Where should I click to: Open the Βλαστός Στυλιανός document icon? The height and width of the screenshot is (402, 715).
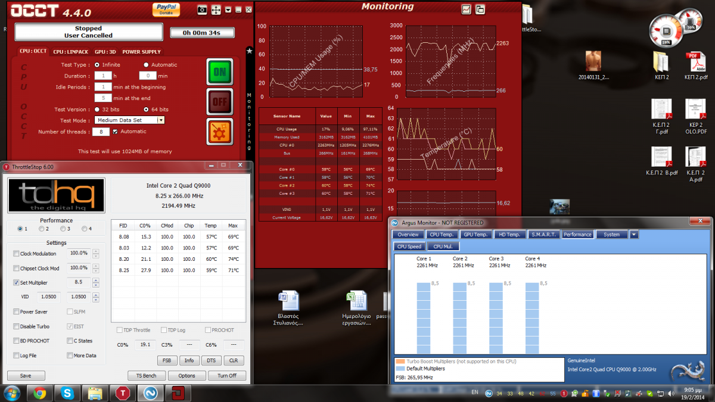[x=288, y=307]
